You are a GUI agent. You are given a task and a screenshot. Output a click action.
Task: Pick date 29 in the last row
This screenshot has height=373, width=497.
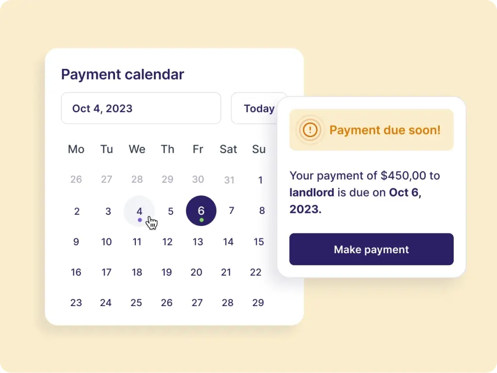(258, 303)
